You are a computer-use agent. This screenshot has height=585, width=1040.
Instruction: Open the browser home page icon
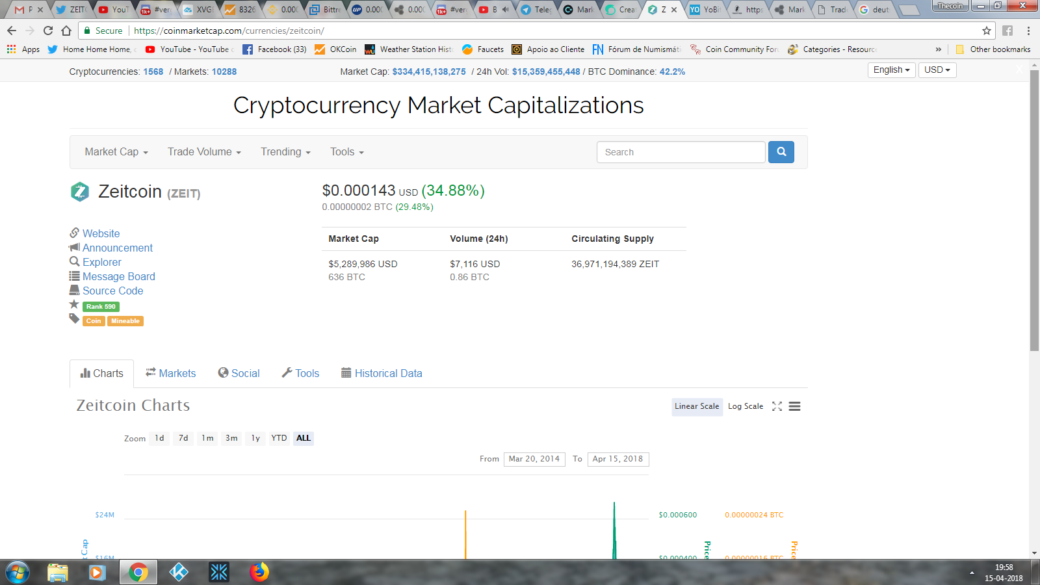(x=66, y=31)
